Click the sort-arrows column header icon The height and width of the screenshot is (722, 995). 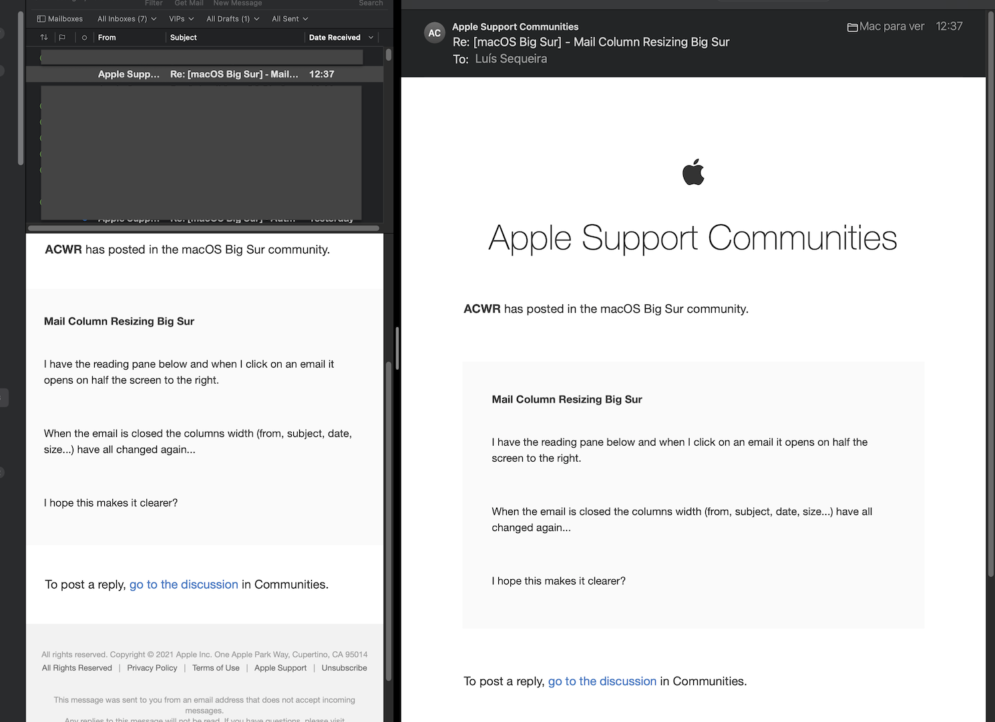(44, 37)
